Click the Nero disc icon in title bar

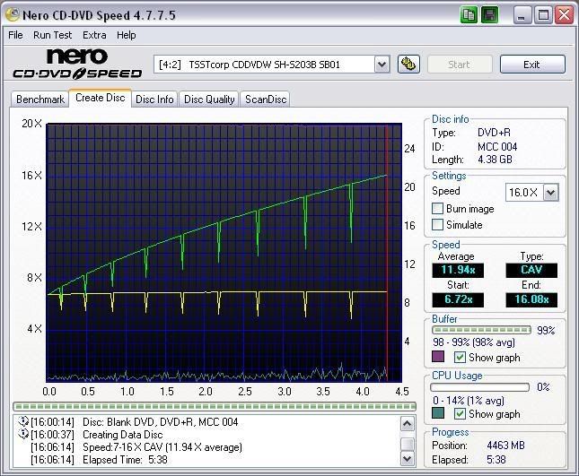click(x=13, y=14)
